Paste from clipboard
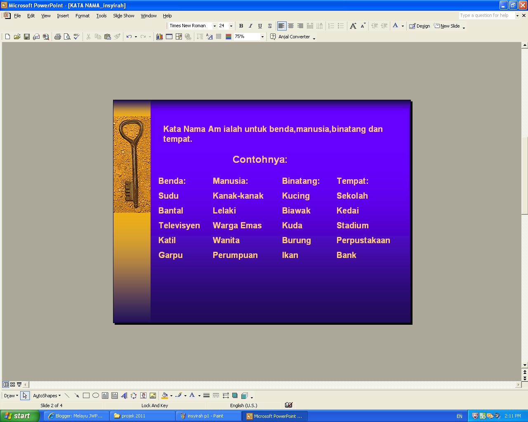 coord(107,37)
